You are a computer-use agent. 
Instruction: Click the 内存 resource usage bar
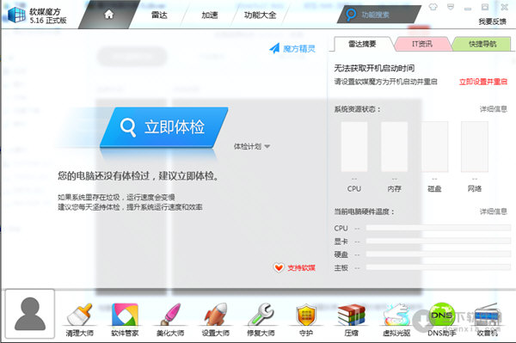pos(394,147)
